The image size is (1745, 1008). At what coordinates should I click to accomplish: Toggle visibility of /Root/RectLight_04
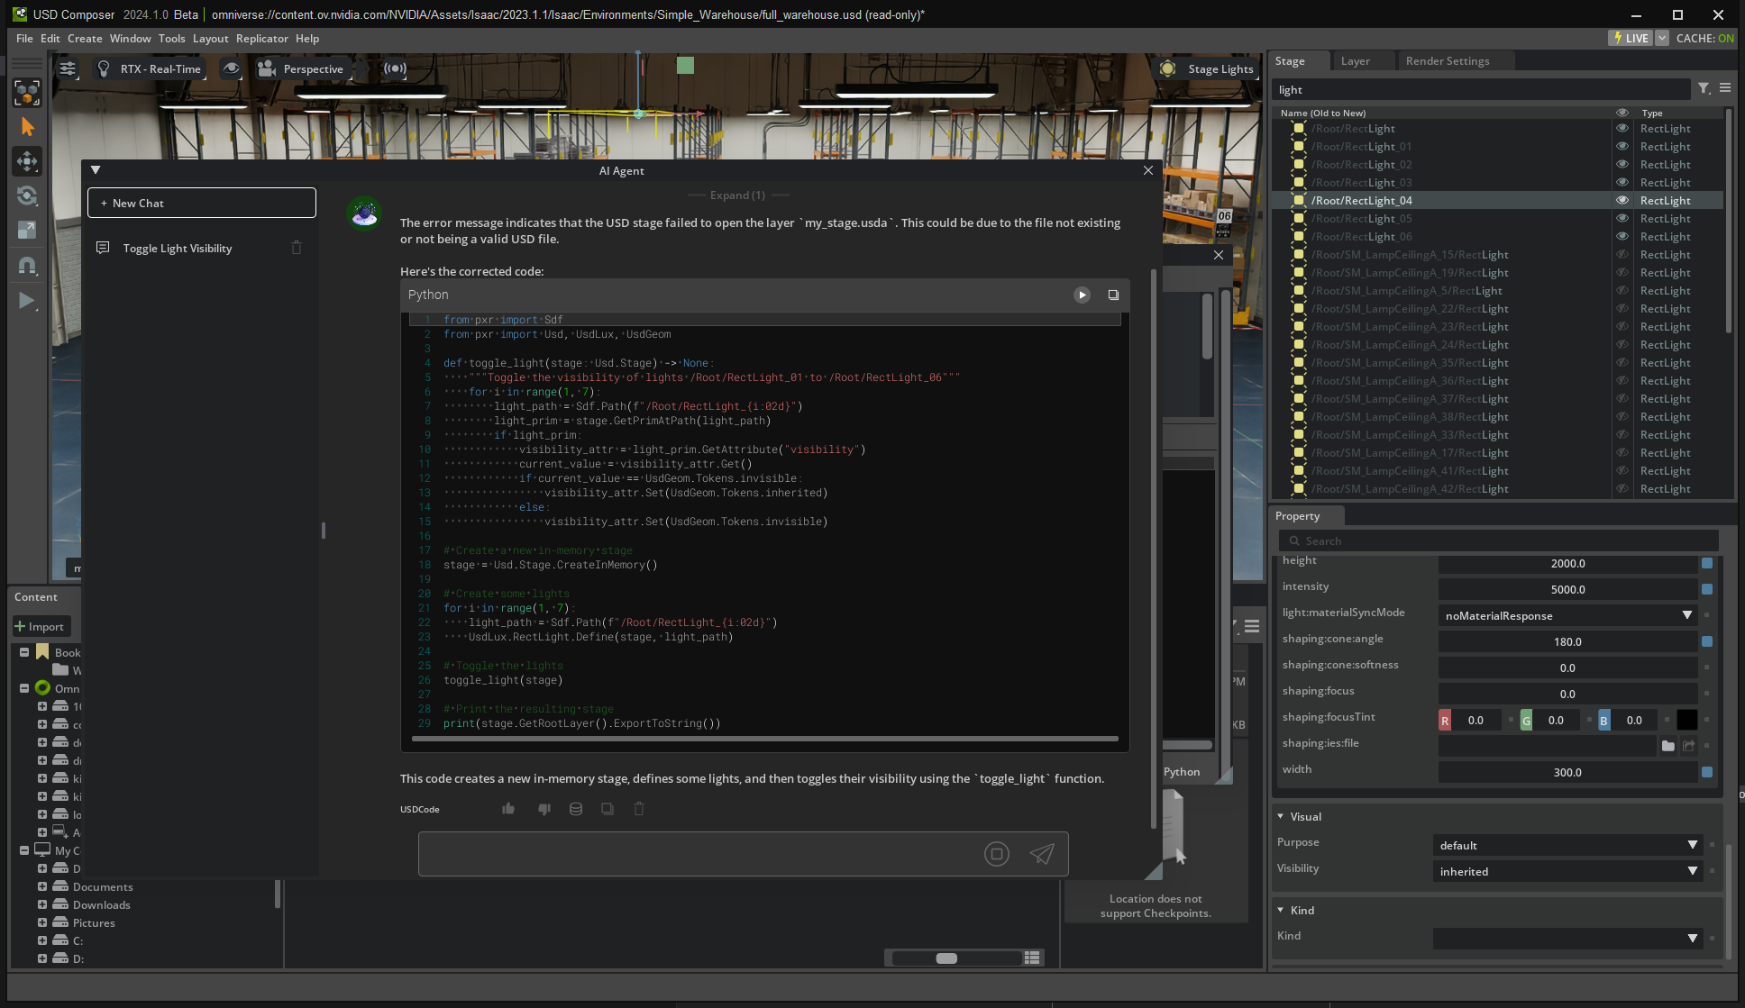(x=1622, y=200)
